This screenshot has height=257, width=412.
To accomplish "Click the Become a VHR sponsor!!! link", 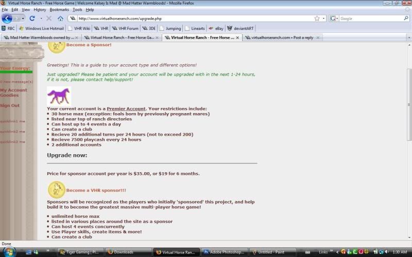I will [96, 190].
